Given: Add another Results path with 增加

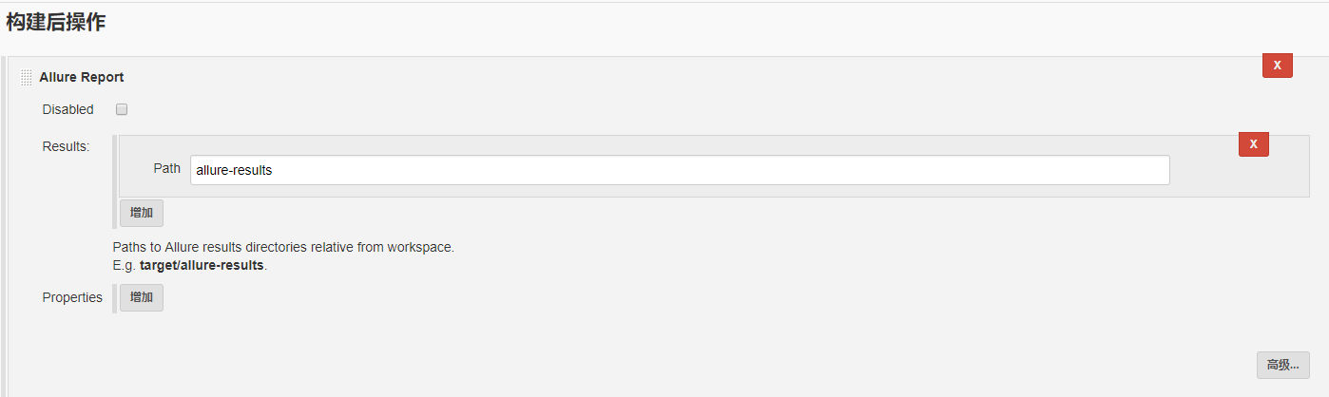Looking at the screenshot, I should point(142,213).
